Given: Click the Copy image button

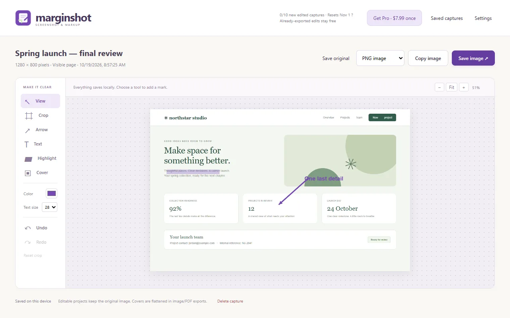Looking at the screenshot, I should (428, 58).
